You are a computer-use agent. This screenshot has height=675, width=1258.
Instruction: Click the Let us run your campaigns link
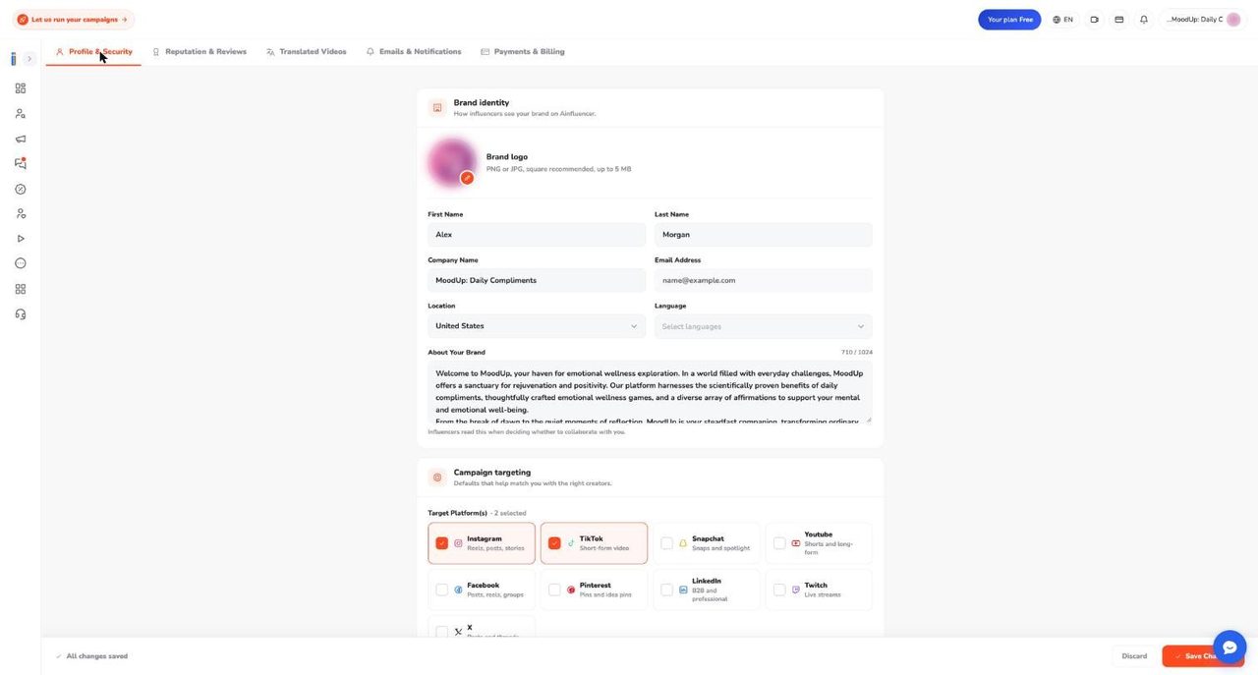click(73, 20)
